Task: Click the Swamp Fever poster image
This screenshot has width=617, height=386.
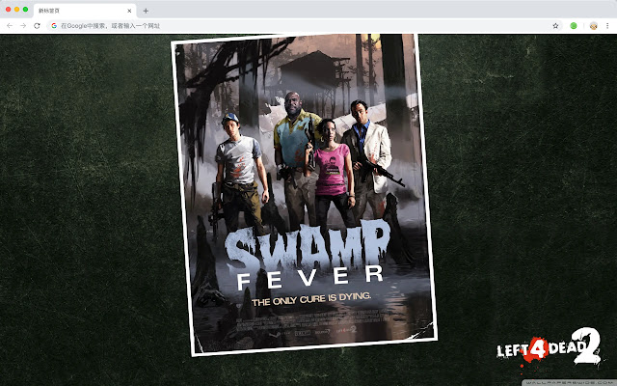Action: point(305,195)
